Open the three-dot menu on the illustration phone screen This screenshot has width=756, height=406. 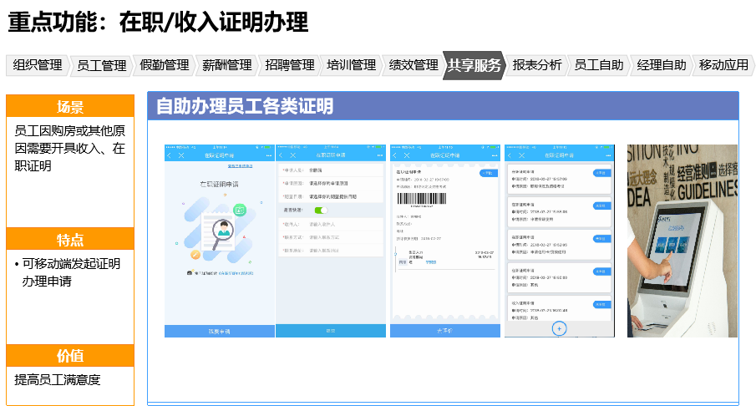coord(268,155)
